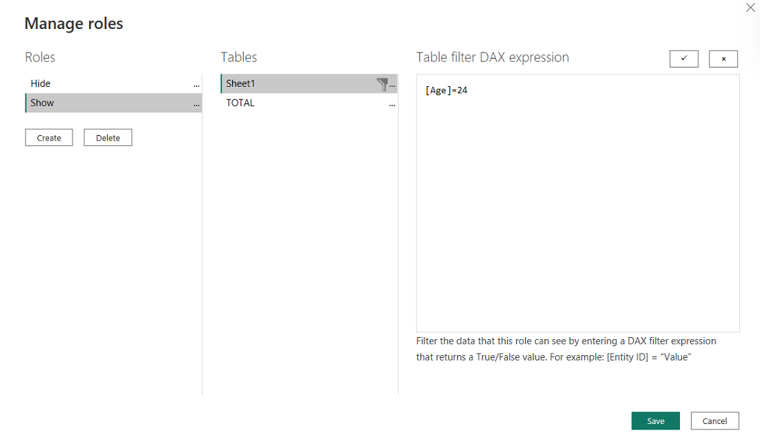Open the ellipsis menu for the Show role
The image size is (760, 444).
[x=197, y=104]
